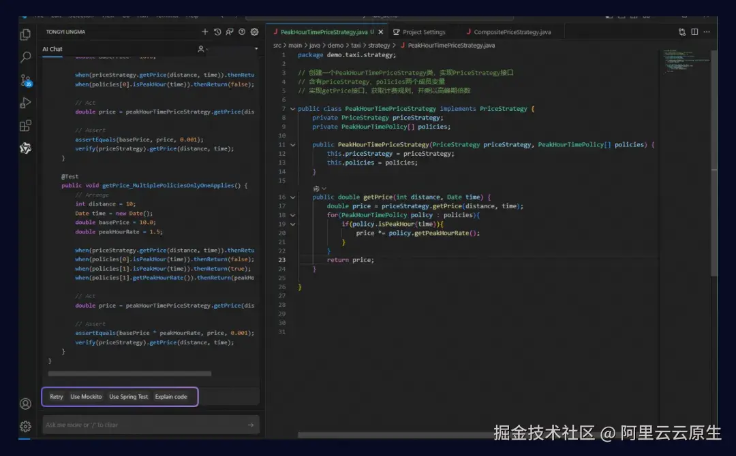Click the Use Mockito button
This screenshot has width=736, height=456.
tap(86, 397)
